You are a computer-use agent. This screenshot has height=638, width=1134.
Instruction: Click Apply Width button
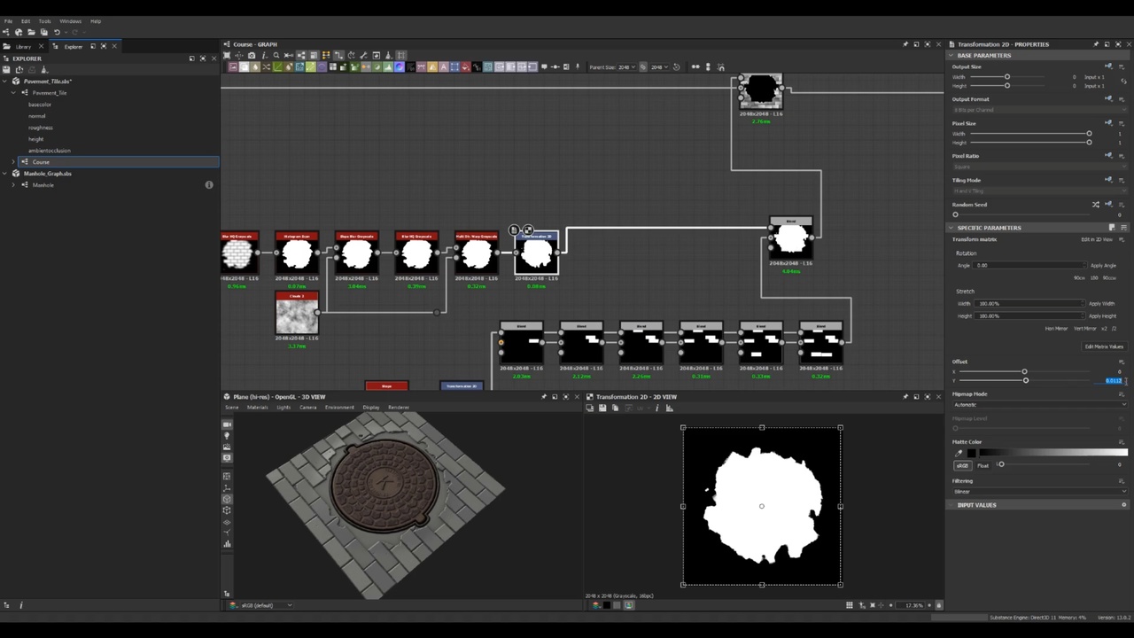[x=1101, y=304]
